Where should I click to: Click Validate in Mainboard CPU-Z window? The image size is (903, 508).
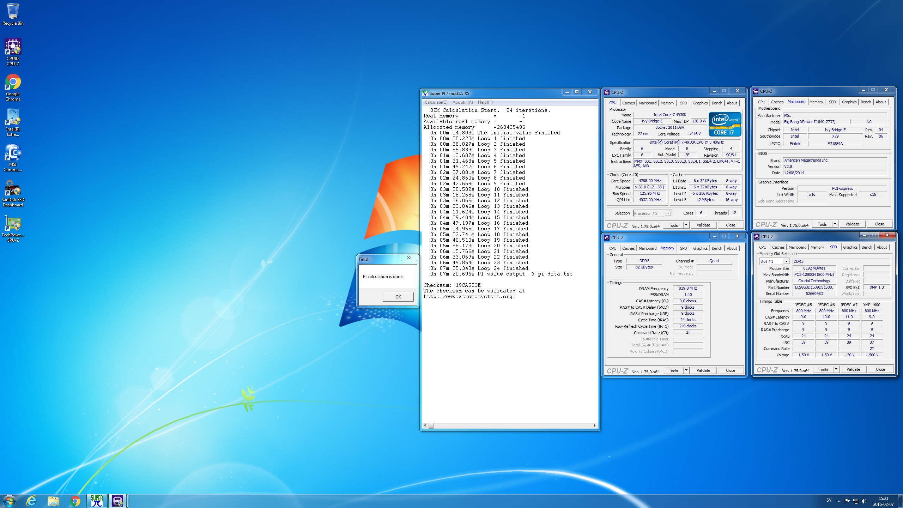(x=852, y=224)
